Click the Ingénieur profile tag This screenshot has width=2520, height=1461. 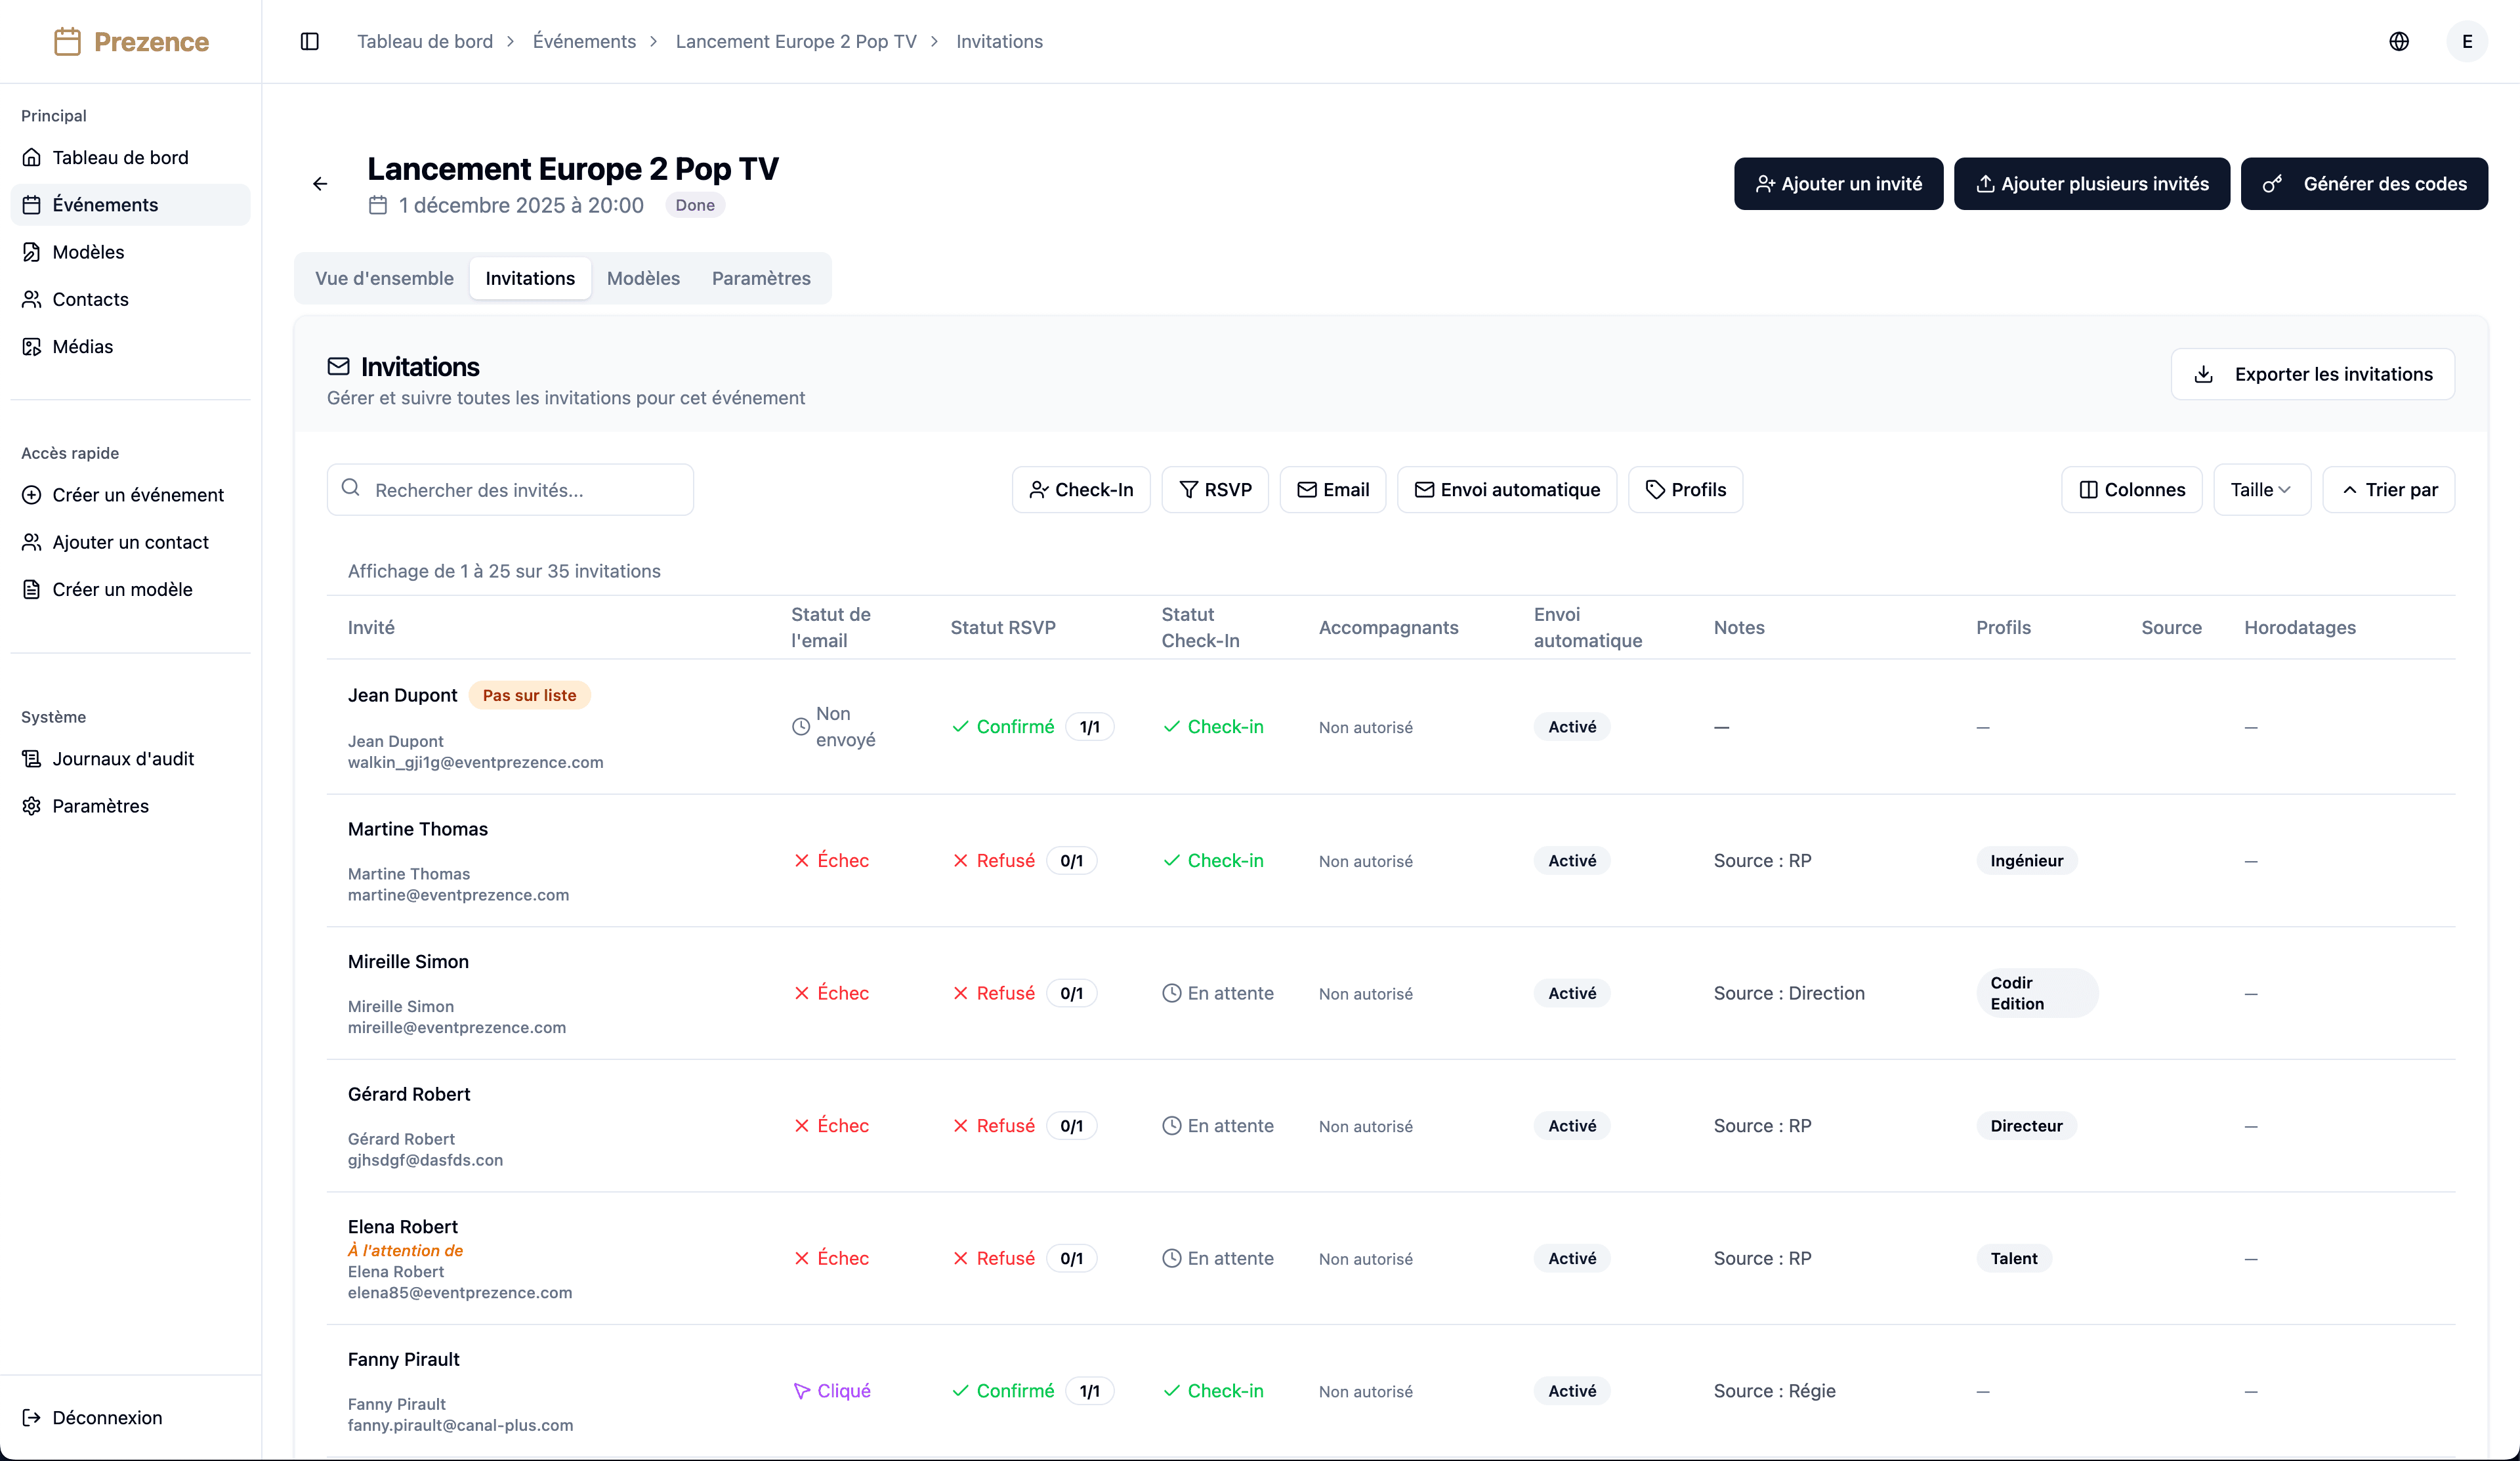(2026, 861)
